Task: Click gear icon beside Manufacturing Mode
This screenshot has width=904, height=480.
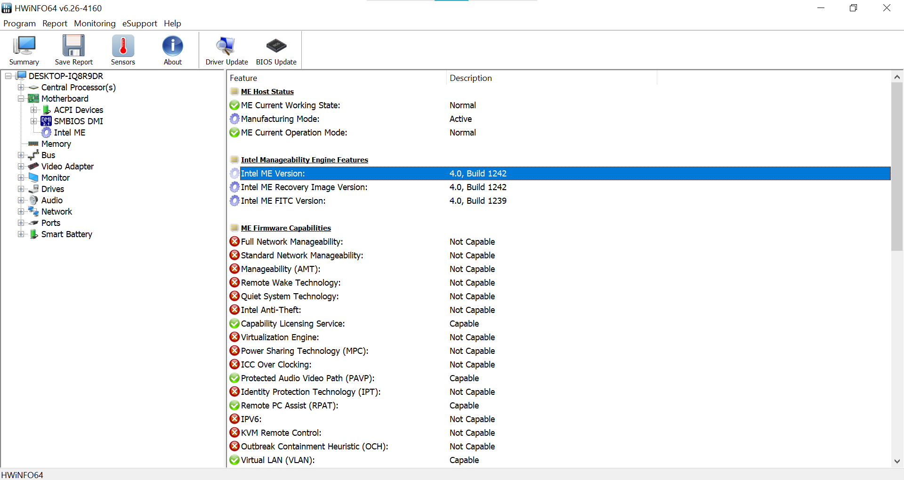Action: 234,119
